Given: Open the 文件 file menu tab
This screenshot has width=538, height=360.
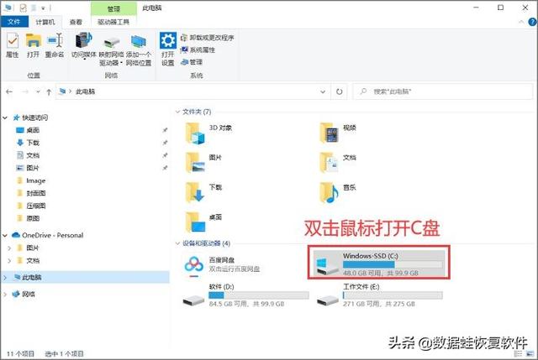Looking at the screenshot, I should click(14, 22).
